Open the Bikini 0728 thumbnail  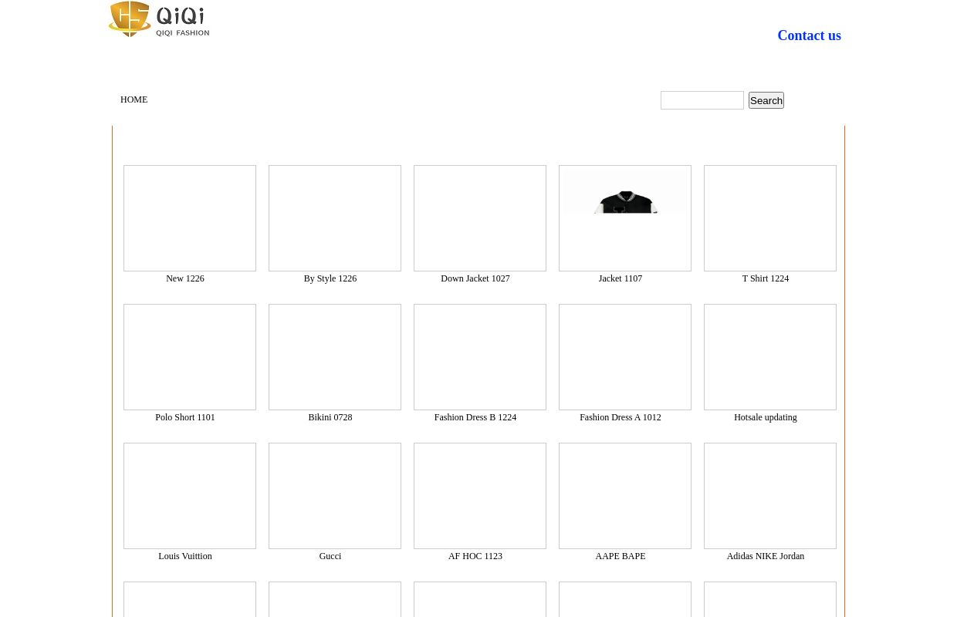coord(335,357)
